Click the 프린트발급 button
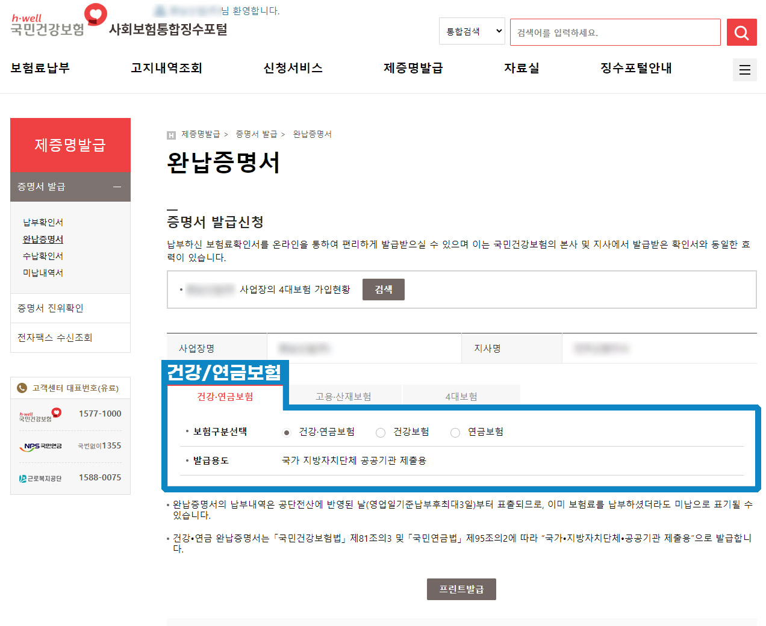This screenshot has height=626, width=766. [x=461, y=589]
